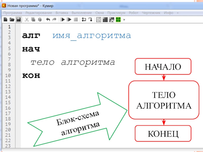Paste from clipboard icon
The width and height of the screenshot is (203, 152).
40,20
